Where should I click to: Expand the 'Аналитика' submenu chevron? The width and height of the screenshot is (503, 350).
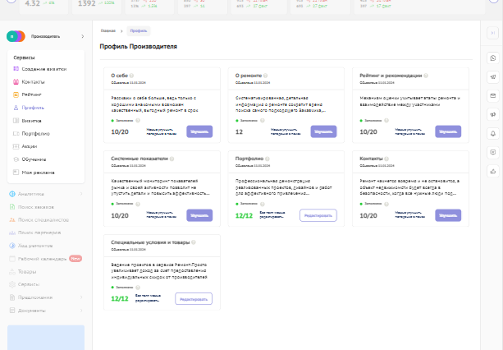[81, 194]
